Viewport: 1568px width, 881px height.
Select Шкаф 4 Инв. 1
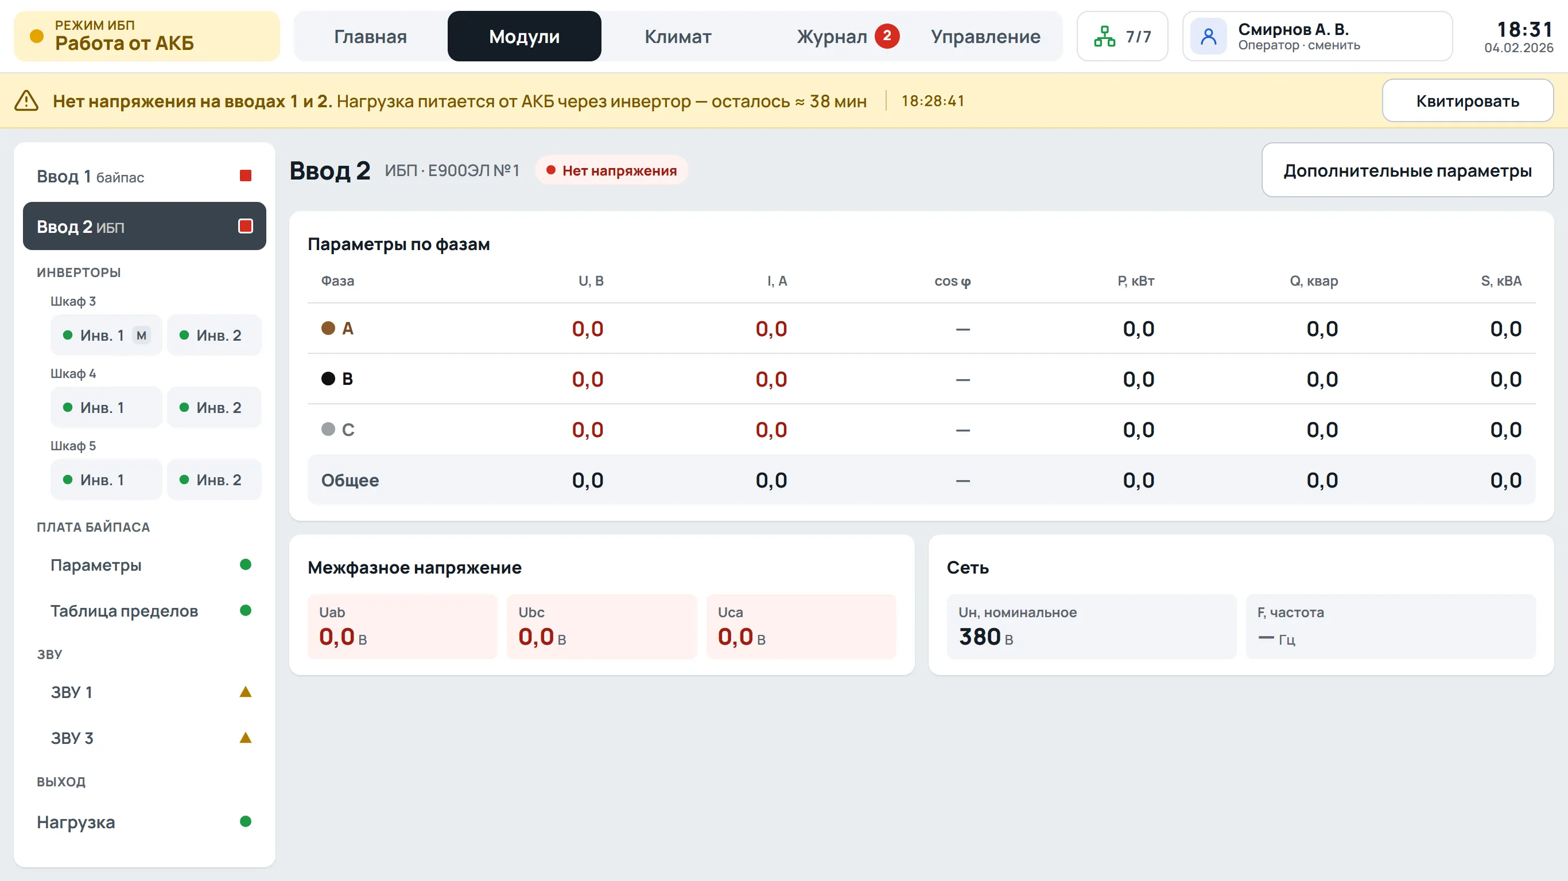click(106, 408)
